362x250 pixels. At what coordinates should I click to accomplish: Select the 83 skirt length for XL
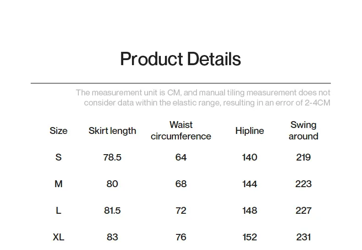point(112,237)
